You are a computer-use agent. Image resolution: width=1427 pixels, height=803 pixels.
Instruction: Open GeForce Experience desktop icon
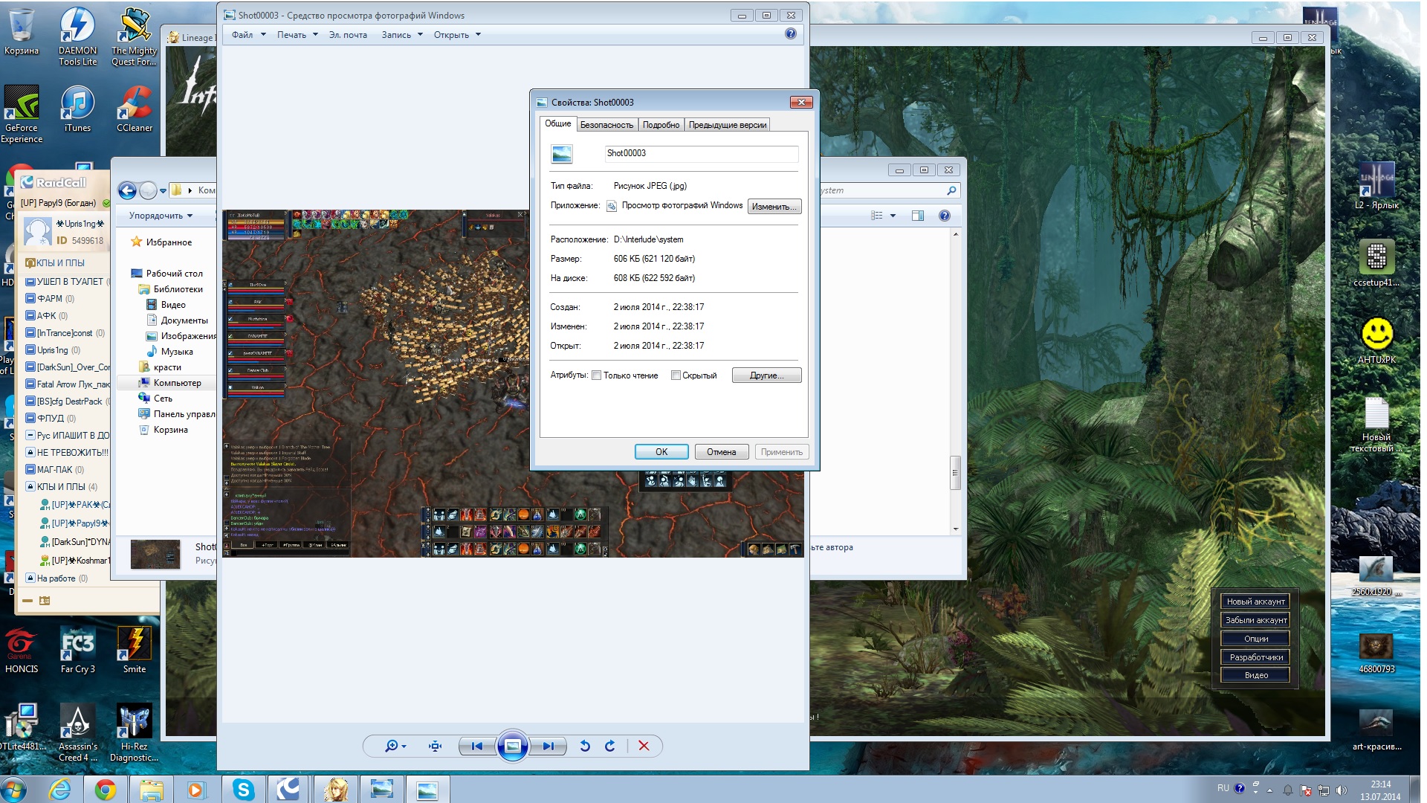coord(22,114)
